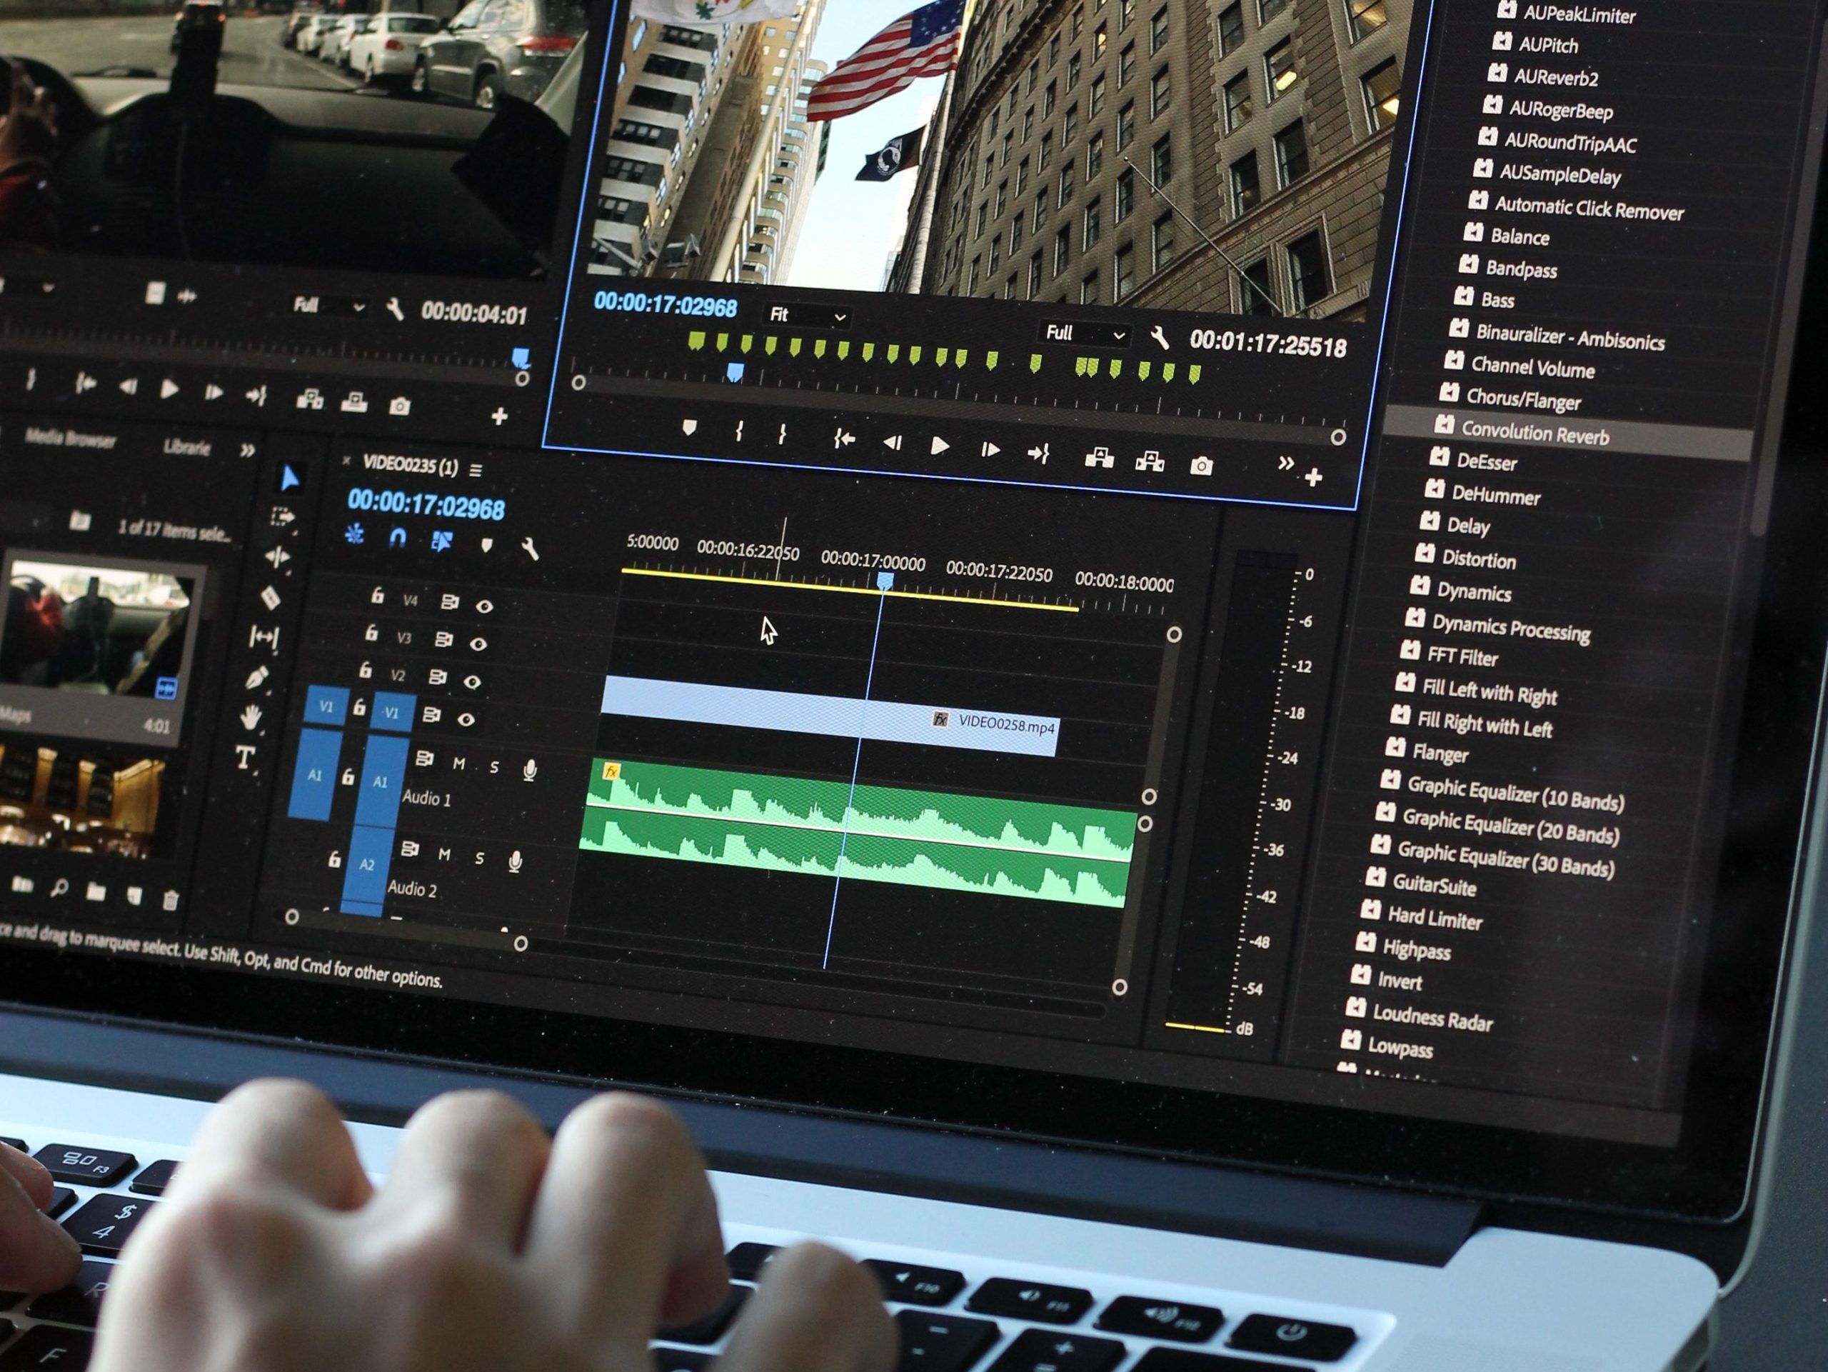Open Program monitor Full resolution dropdown
The image size is (1828, 1372).
[1084, 334]
